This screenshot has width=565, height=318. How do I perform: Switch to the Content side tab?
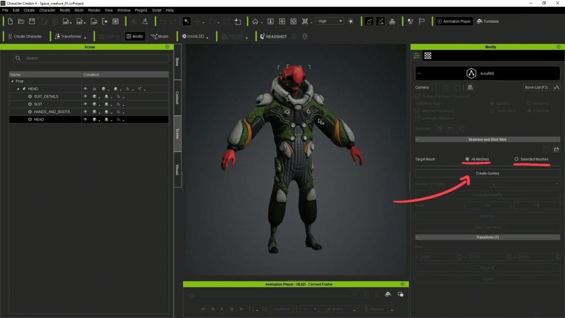pyautogui.click(x=177, y=97)
